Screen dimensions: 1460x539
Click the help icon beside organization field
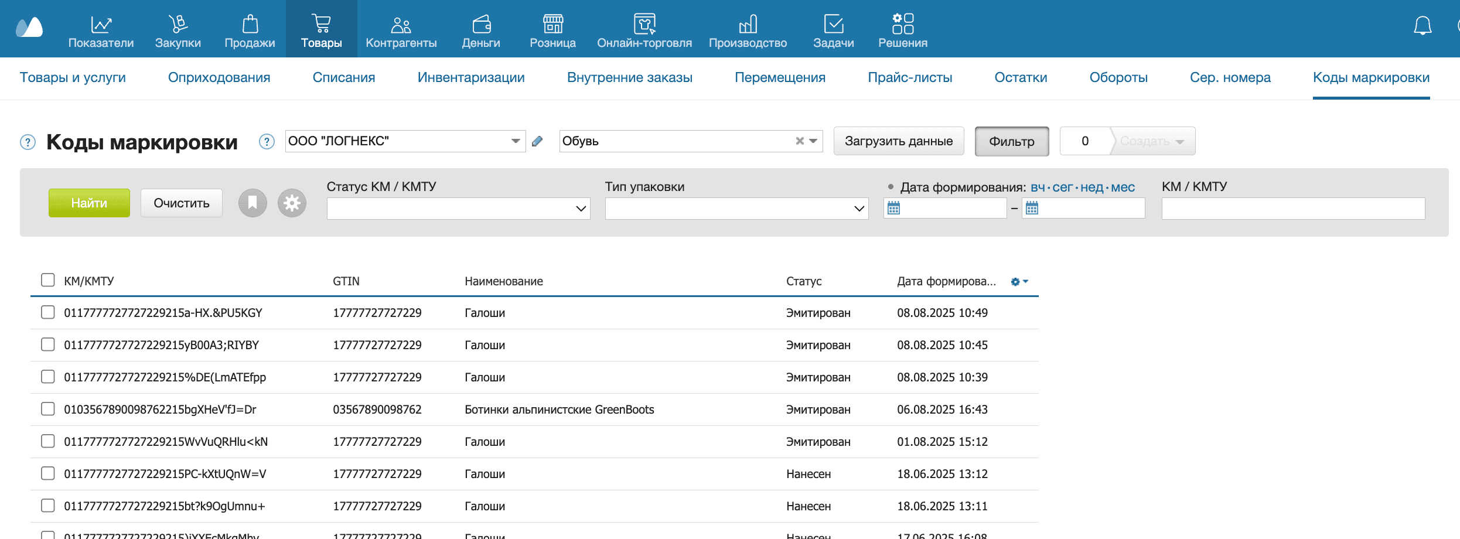pyautogui.click(x=267, y=142)
